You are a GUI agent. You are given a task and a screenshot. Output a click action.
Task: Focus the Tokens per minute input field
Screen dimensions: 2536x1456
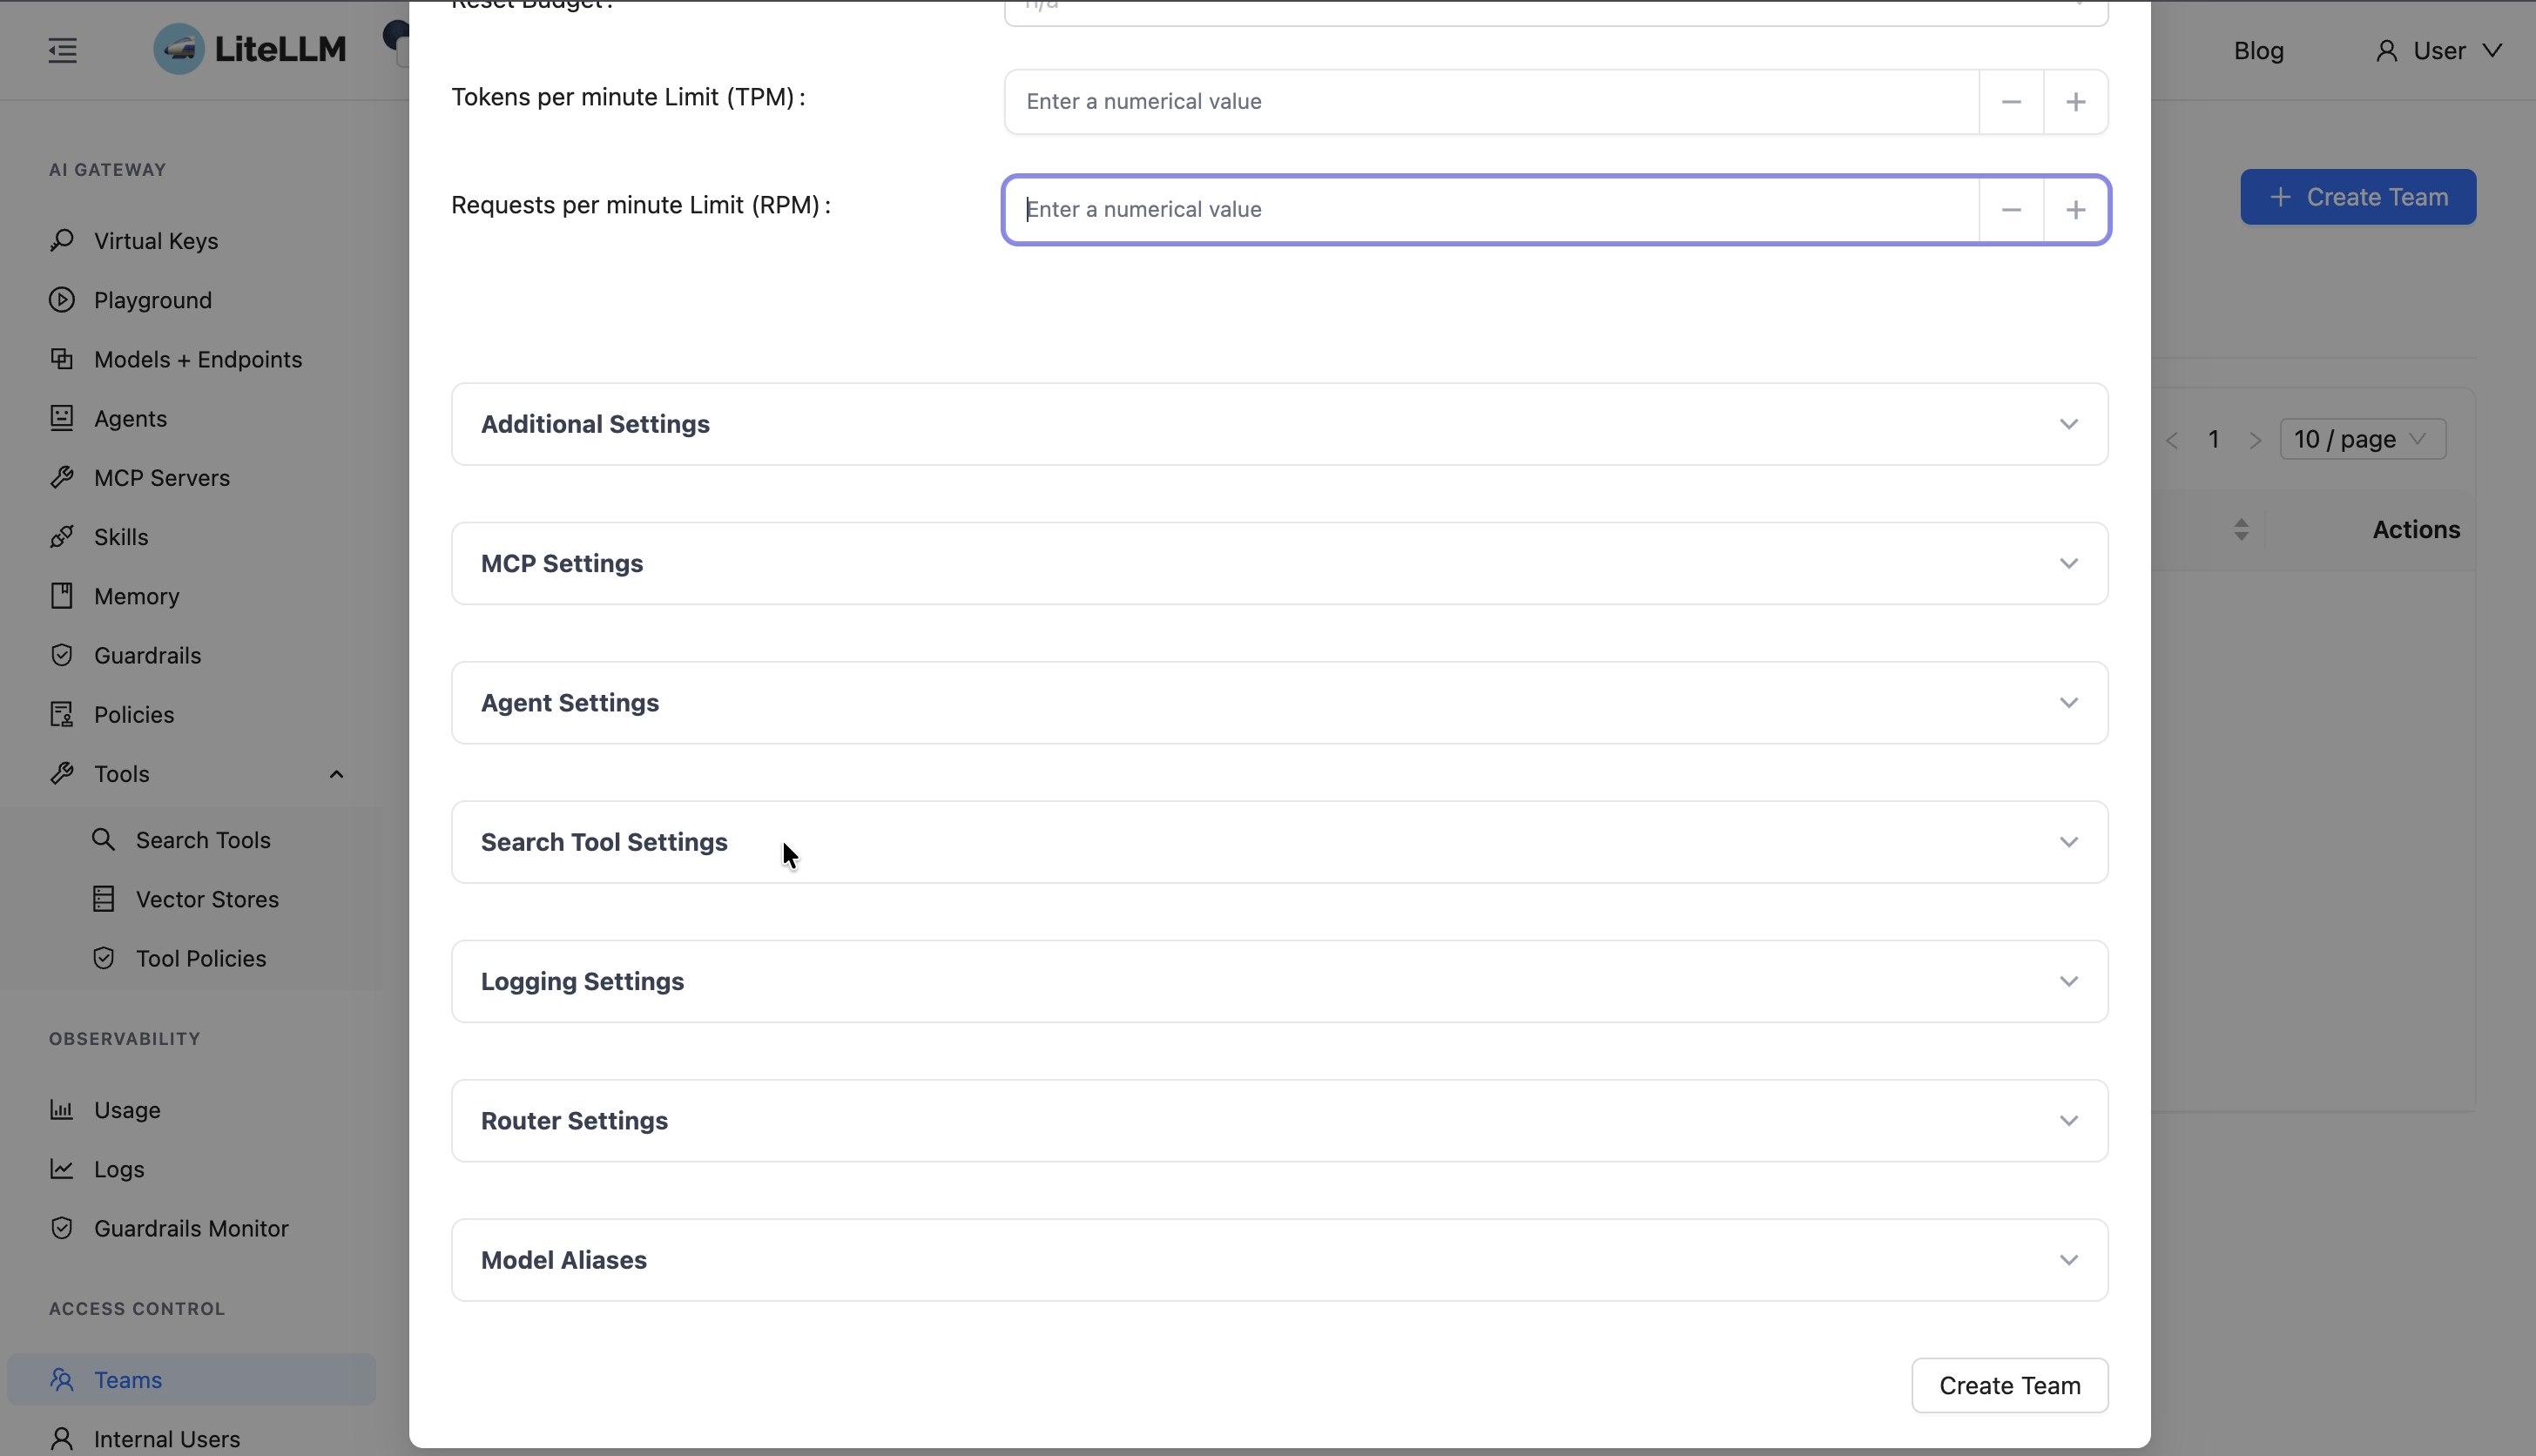click(x=1490, y=102)
